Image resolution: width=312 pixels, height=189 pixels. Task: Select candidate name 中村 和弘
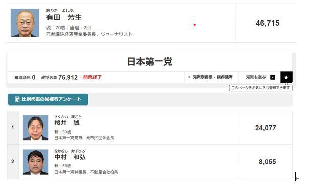[70, 157]
